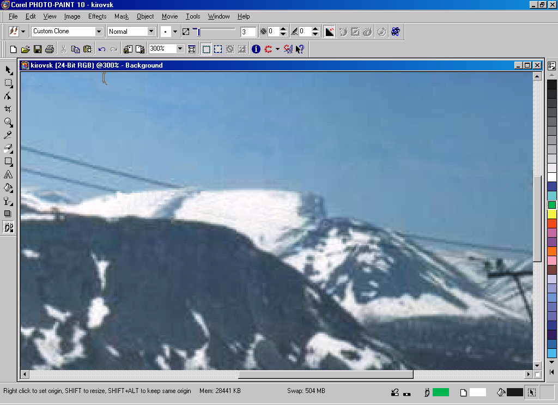Toggle the atom-shaped orbits button

(396, 32)
